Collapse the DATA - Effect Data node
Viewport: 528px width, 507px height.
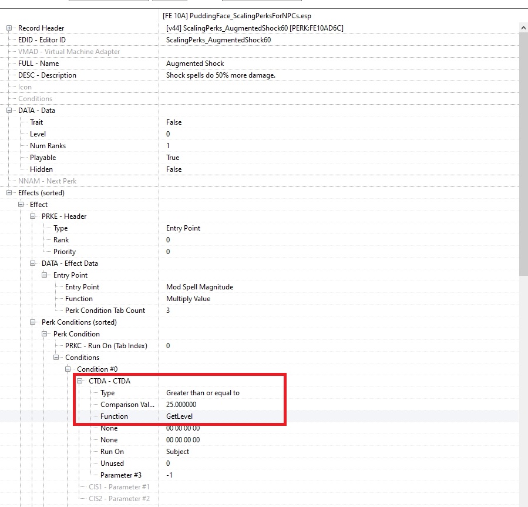click(33, 263)
